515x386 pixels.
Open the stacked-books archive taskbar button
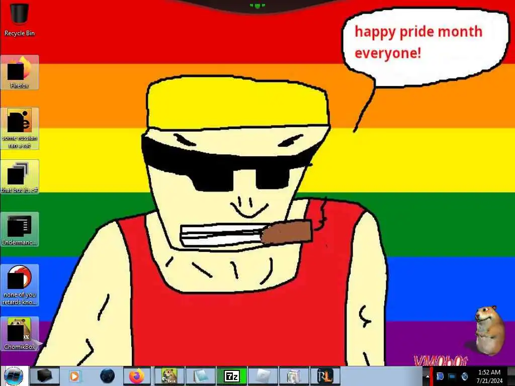point(294,376)
